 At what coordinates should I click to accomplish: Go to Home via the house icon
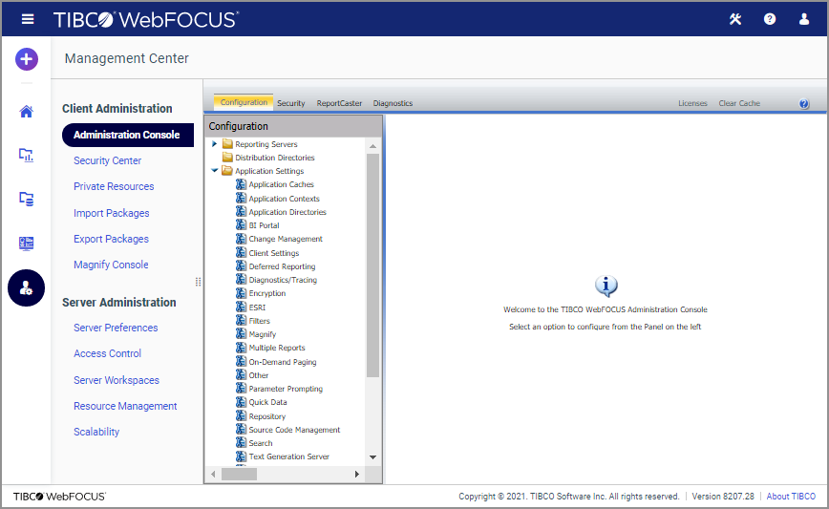(27, 112)
